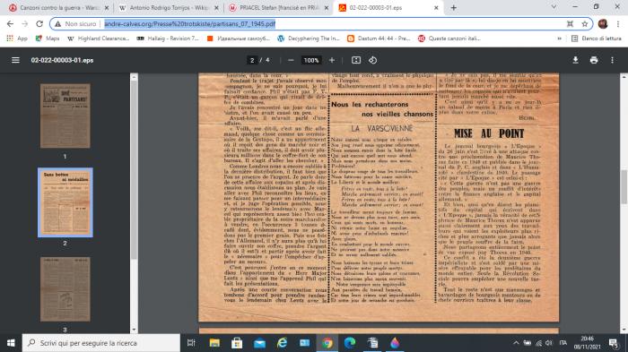Click the page number input field
The height and width of the screenshot is (352, 628).
(252, 60)
